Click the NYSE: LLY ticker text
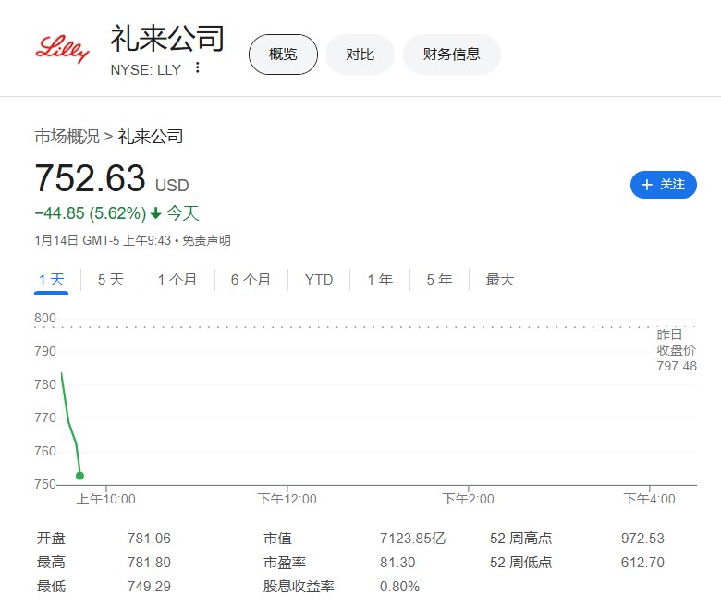Viewport: 721px width, 606px height. (146, 70)
